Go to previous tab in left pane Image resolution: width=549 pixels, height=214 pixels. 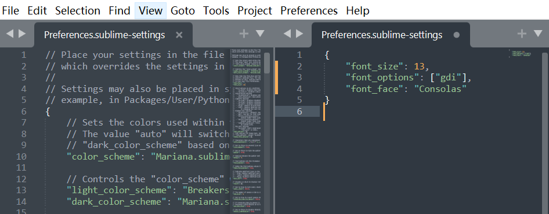pos(9,34)
